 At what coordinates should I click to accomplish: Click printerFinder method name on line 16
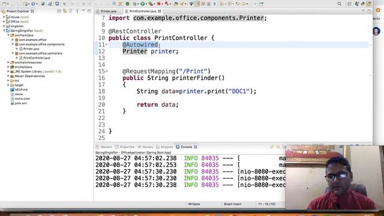point(194,78)
